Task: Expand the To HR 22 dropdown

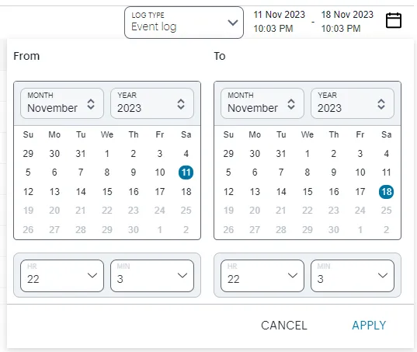Action: [262, 276]
